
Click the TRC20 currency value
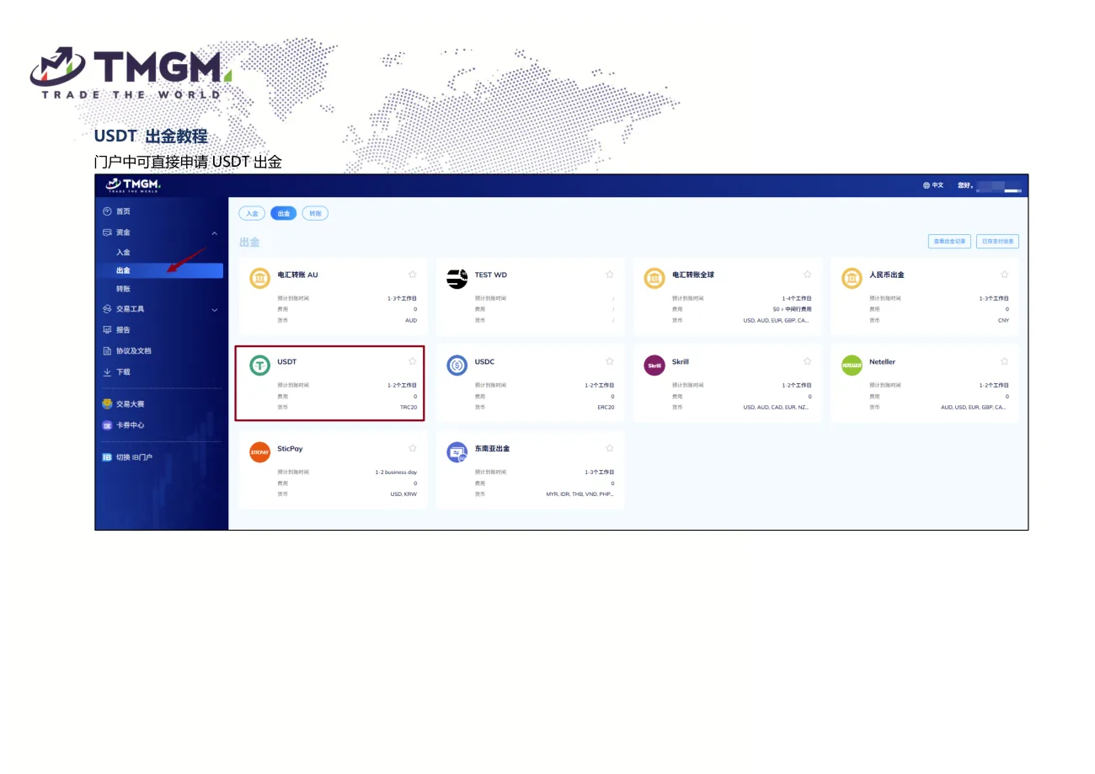coord(409,407)
